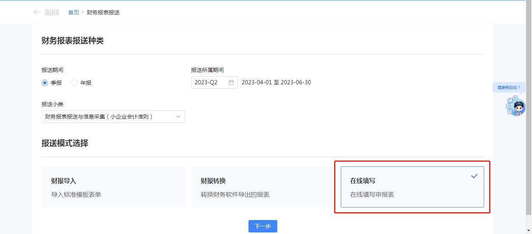
Task: Open the calendar icon in period picker
Action: click(231, 82)
